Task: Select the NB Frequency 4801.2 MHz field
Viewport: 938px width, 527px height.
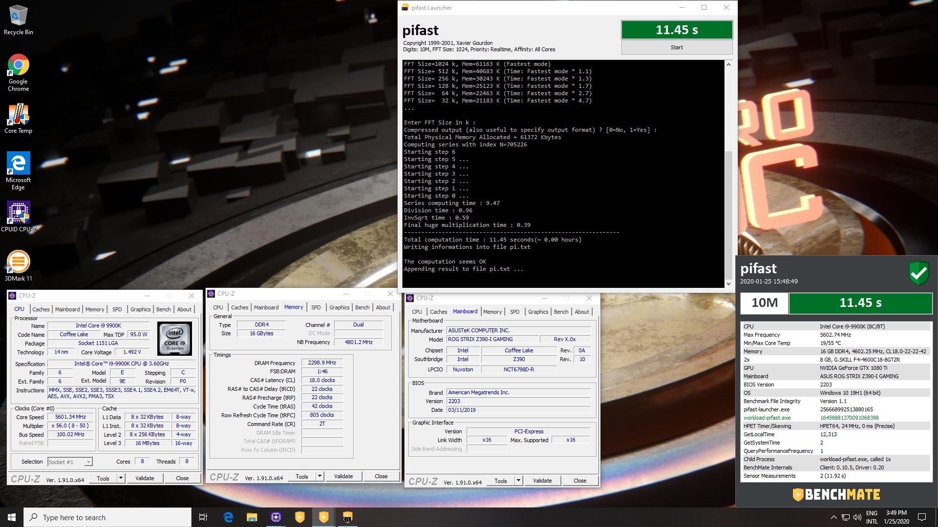Action: click(x=358, y=342)
